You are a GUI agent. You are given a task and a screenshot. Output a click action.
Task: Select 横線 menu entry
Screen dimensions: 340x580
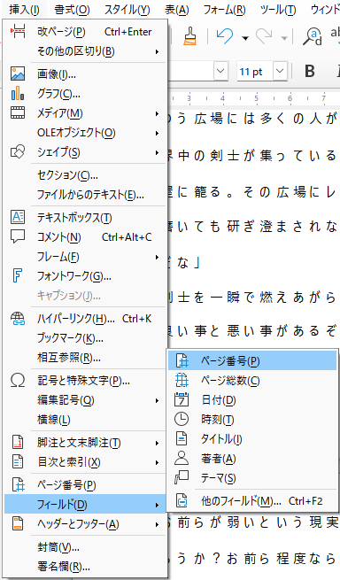86,420
